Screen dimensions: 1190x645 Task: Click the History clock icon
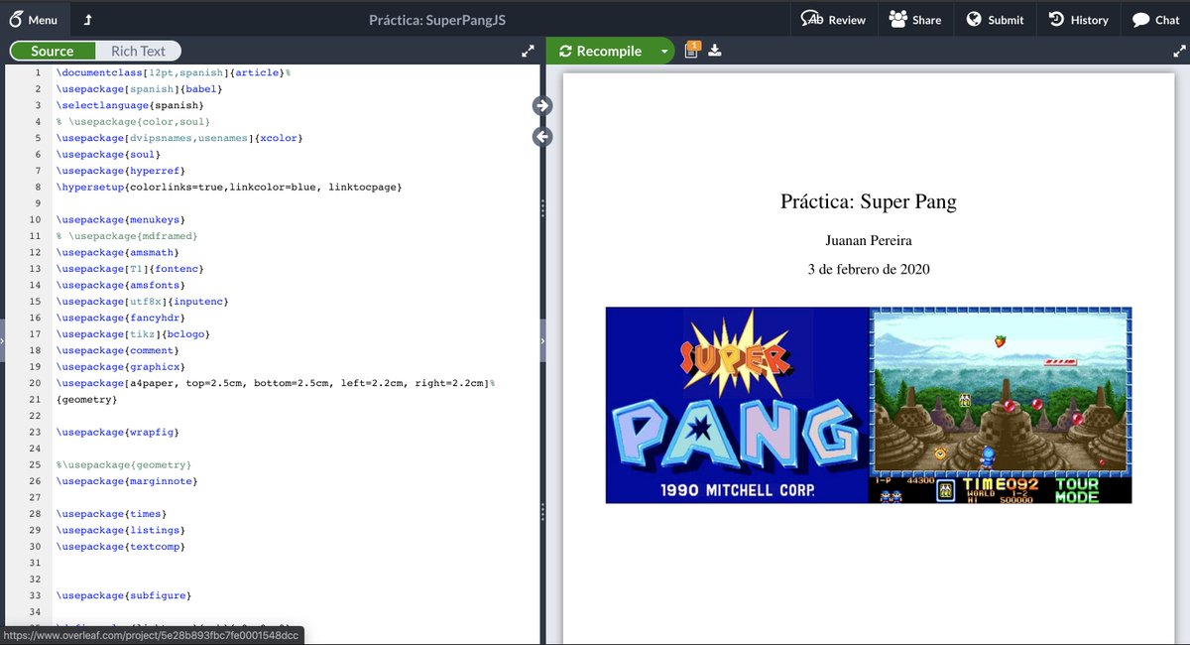(1056, 19)
